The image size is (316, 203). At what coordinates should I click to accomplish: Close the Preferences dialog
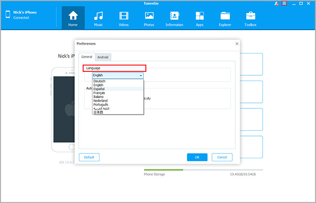point(237,44)
